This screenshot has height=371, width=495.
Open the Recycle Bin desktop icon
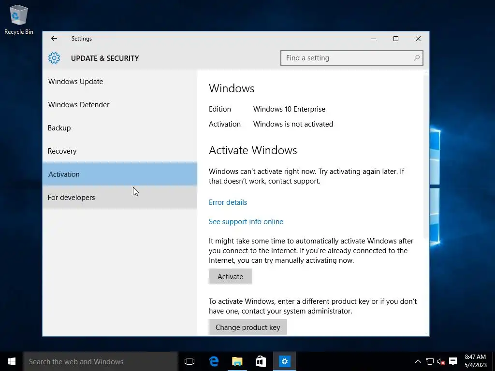[19, 19]
